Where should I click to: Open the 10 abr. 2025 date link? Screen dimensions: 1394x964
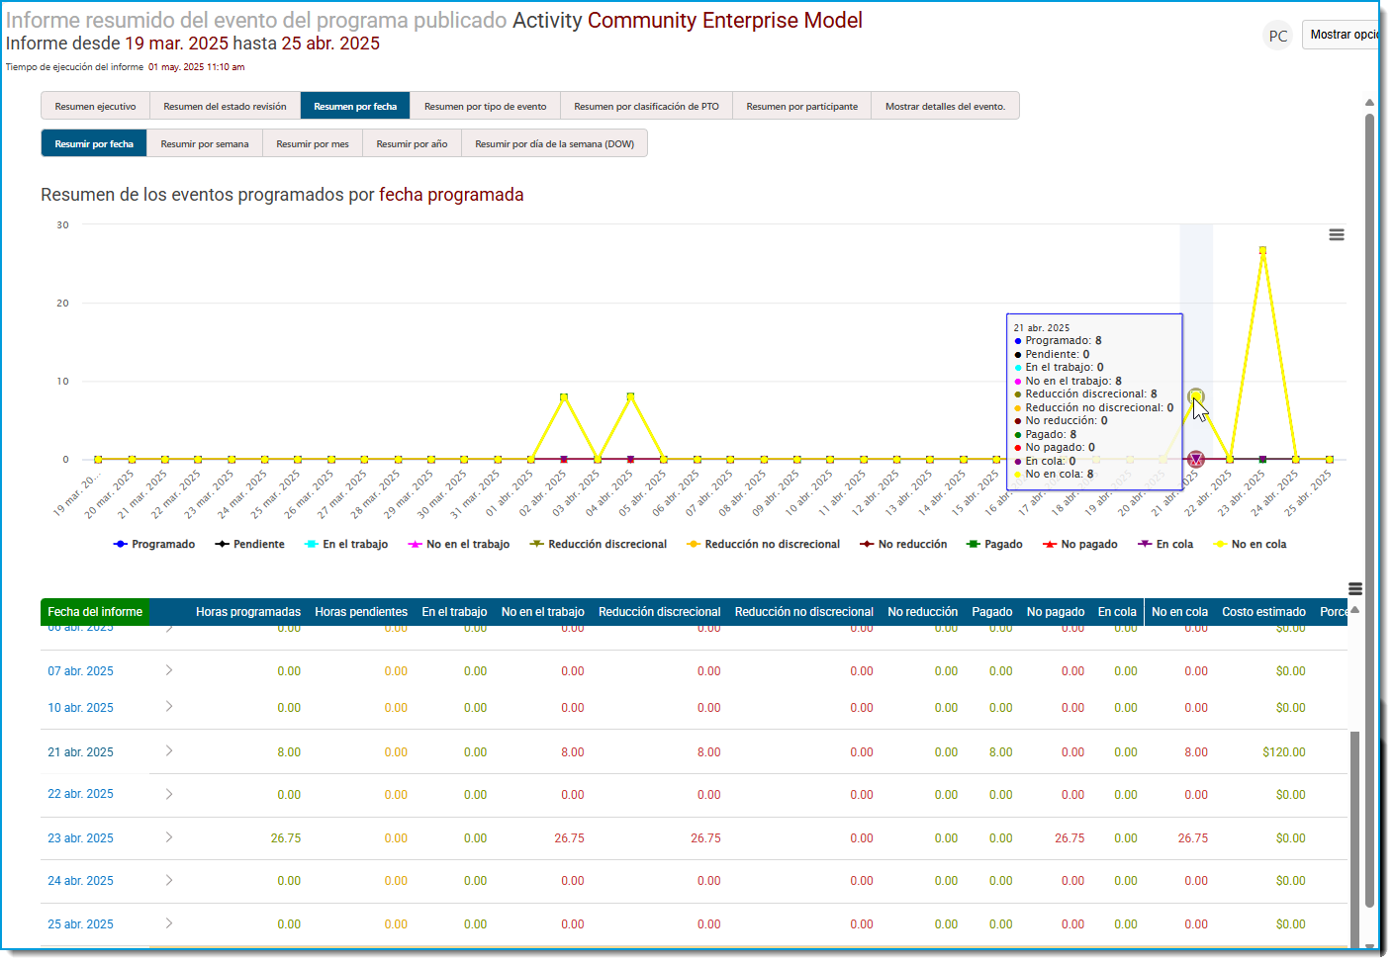pyautogui.click(x=80, y=708)
